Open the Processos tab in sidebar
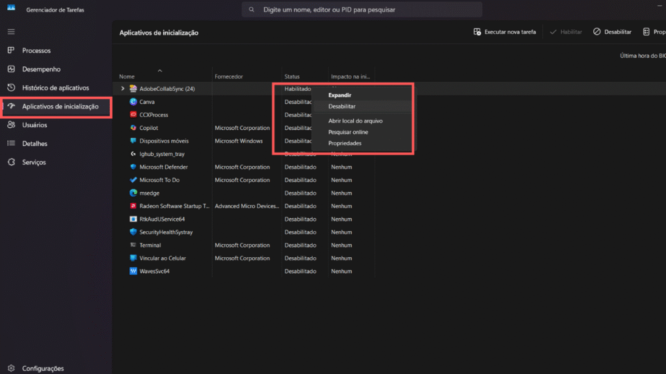 pyautogui.click(x=36, y=51)
